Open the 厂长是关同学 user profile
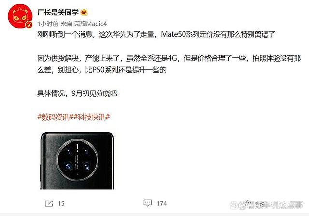Viewport: 309px width, 216px height. pyautogui.click(x=58, y=13)
